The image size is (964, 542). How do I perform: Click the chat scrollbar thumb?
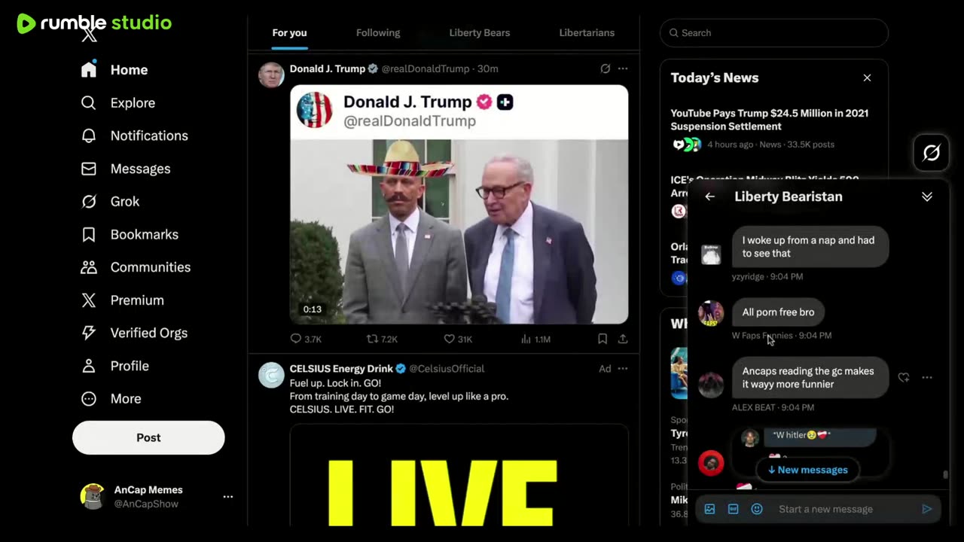click(945, 475)
